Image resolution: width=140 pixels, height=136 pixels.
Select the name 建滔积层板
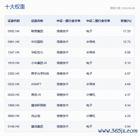[x=38, y=105]
